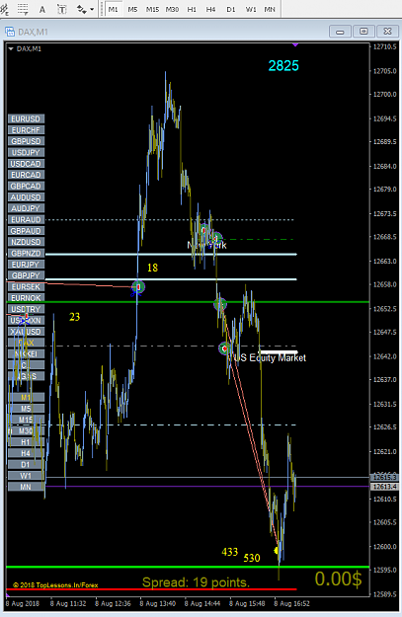Load the EURNOK symbol button
This screenshot has width=402, height=617.
coord(26,298)
